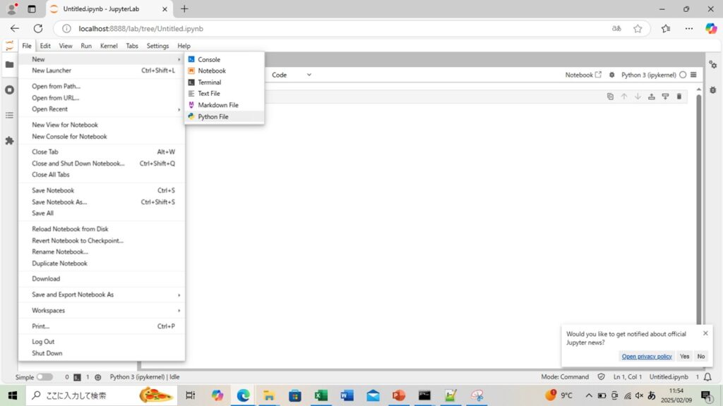The width and height of the screenshot is (723, 406).
Task: Open the Debugger bug icon in right sidebar
Action: [713, 90]
